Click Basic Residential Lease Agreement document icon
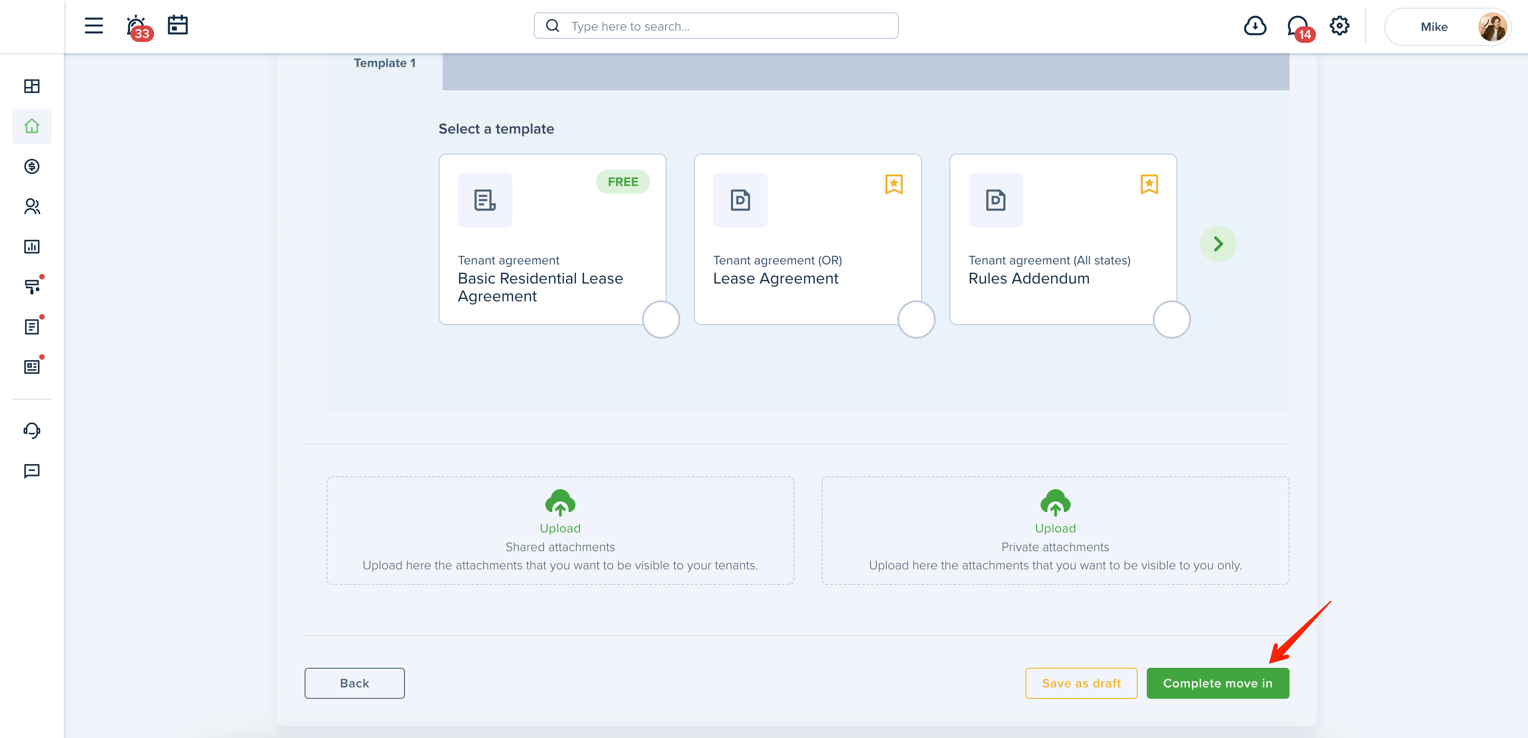Viewport: 1528px width, 738px height. (x=485, y=201)
